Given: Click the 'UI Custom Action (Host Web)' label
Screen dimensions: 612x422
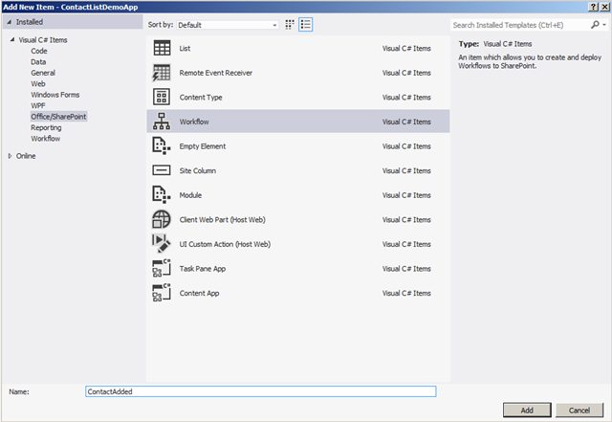Looking at the screenshot, I should tap(225, 244).
